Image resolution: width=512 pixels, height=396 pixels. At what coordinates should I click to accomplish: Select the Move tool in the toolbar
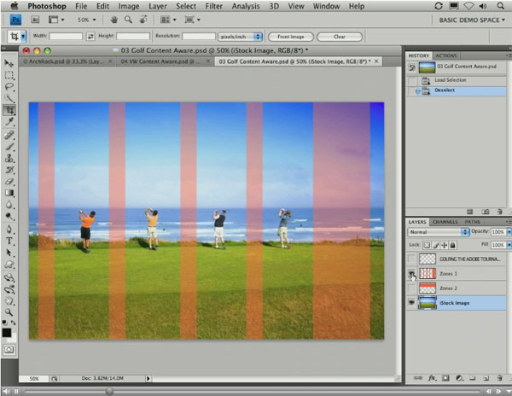pyautogui.click(x=9, y=62)
